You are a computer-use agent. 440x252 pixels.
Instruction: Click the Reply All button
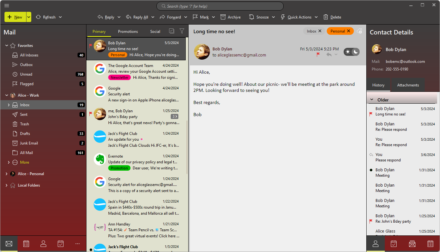point(137,17)
